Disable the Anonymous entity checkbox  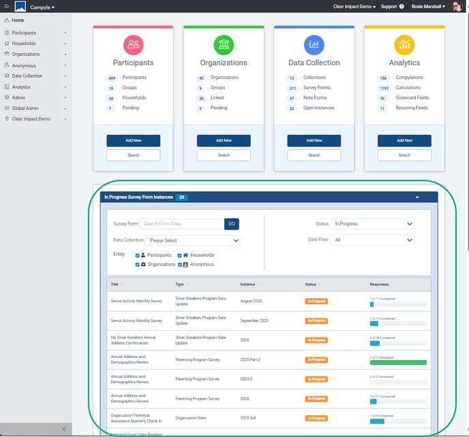180,264
